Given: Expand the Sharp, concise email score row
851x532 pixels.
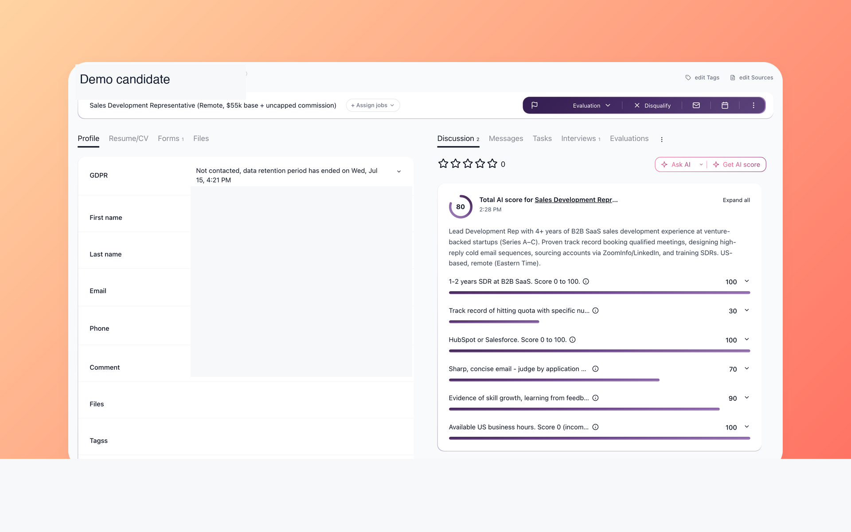Looking at the screenshot, I should [747, 368].
